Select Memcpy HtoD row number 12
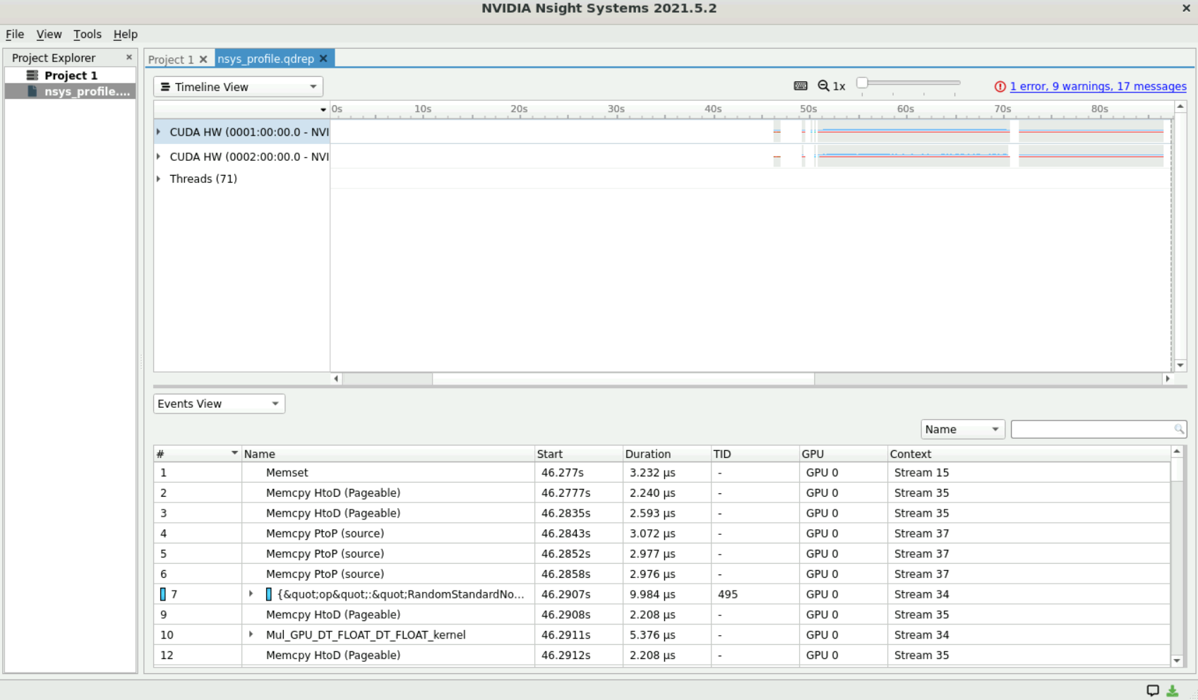The height and width of the screenshot is (700, 1198). click(661, 655)
